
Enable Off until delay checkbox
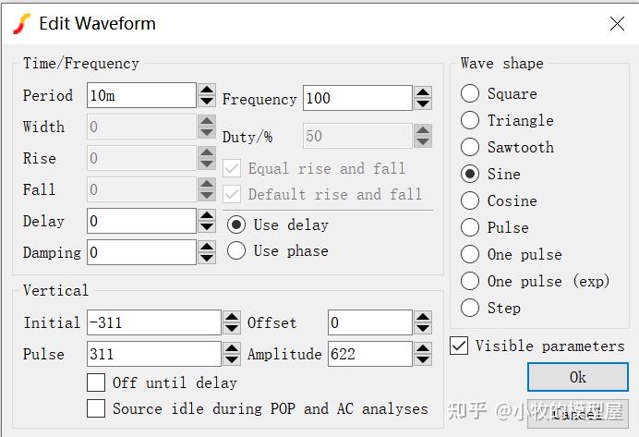[x=96, y=382]
